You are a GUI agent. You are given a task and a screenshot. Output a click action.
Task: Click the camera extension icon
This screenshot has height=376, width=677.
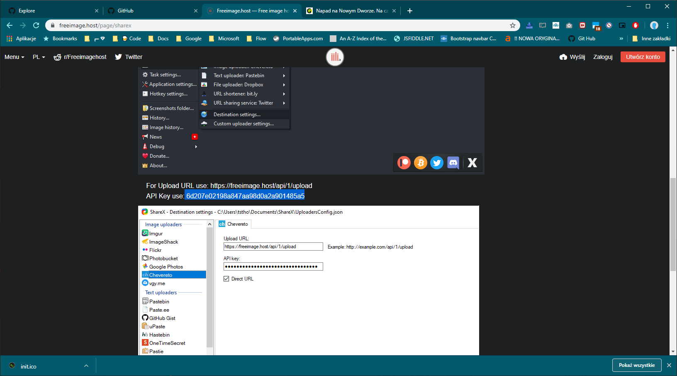coord(569,25)
